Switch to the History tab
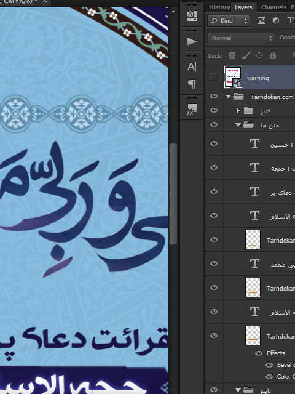 [219, 7]
